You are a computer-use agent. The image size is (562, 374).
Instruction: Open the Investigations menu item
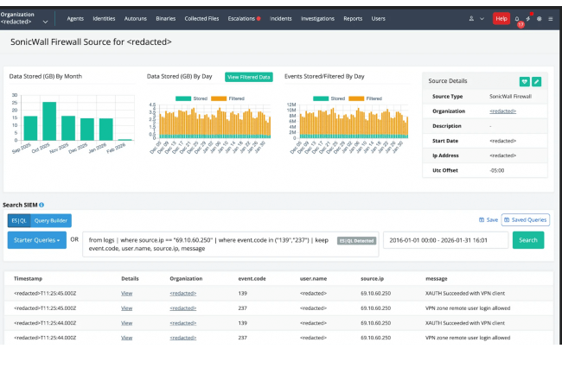click(x=316, y=18)
